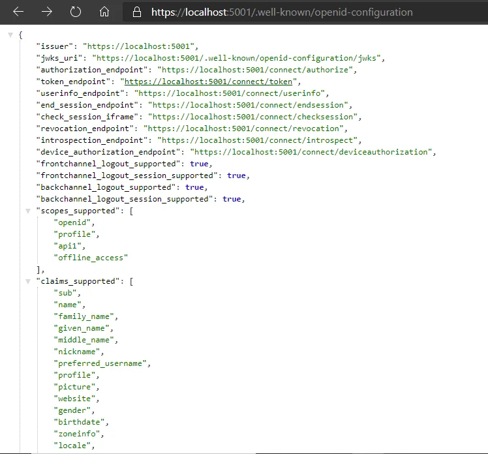This screenshot has width=488, height=454.
Task: Go back to the previous page
Action: tap(18, 12)
